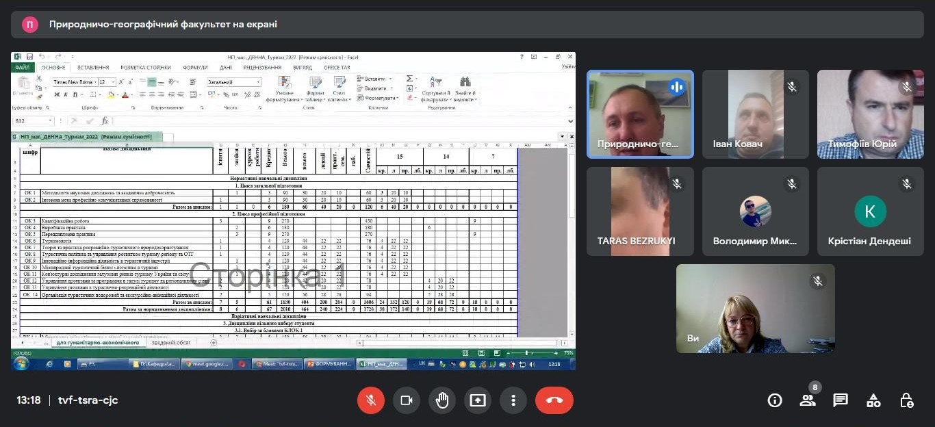Image resolution: width=935 pixels, height=427 pixels.
Task: Open the Windows Start orb
Action: [x=21, y=363]
